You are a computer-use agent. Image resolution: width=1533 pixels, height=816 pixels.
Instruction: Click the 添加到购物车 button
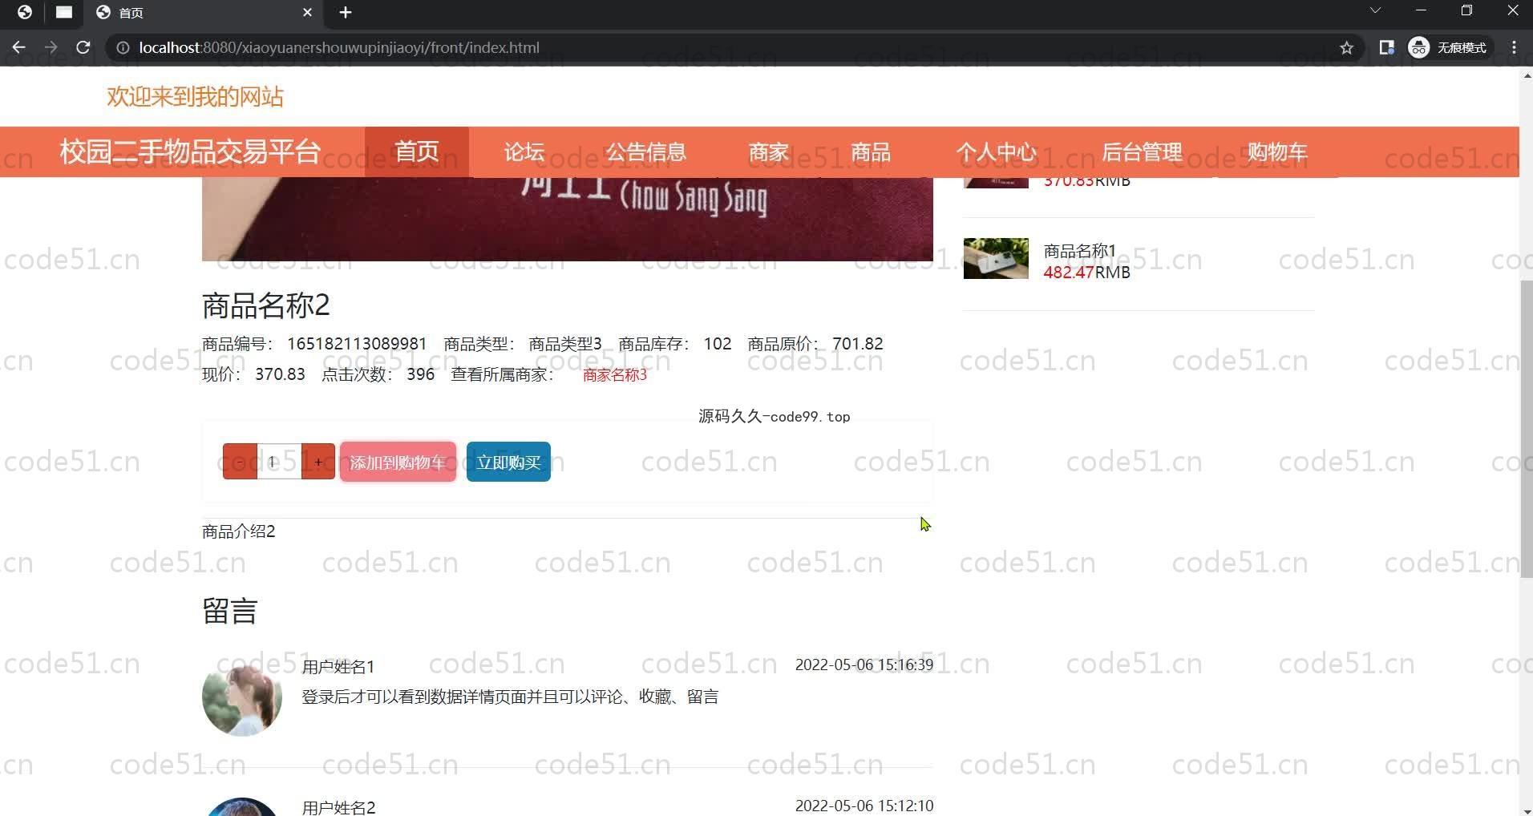coord(398,462)
